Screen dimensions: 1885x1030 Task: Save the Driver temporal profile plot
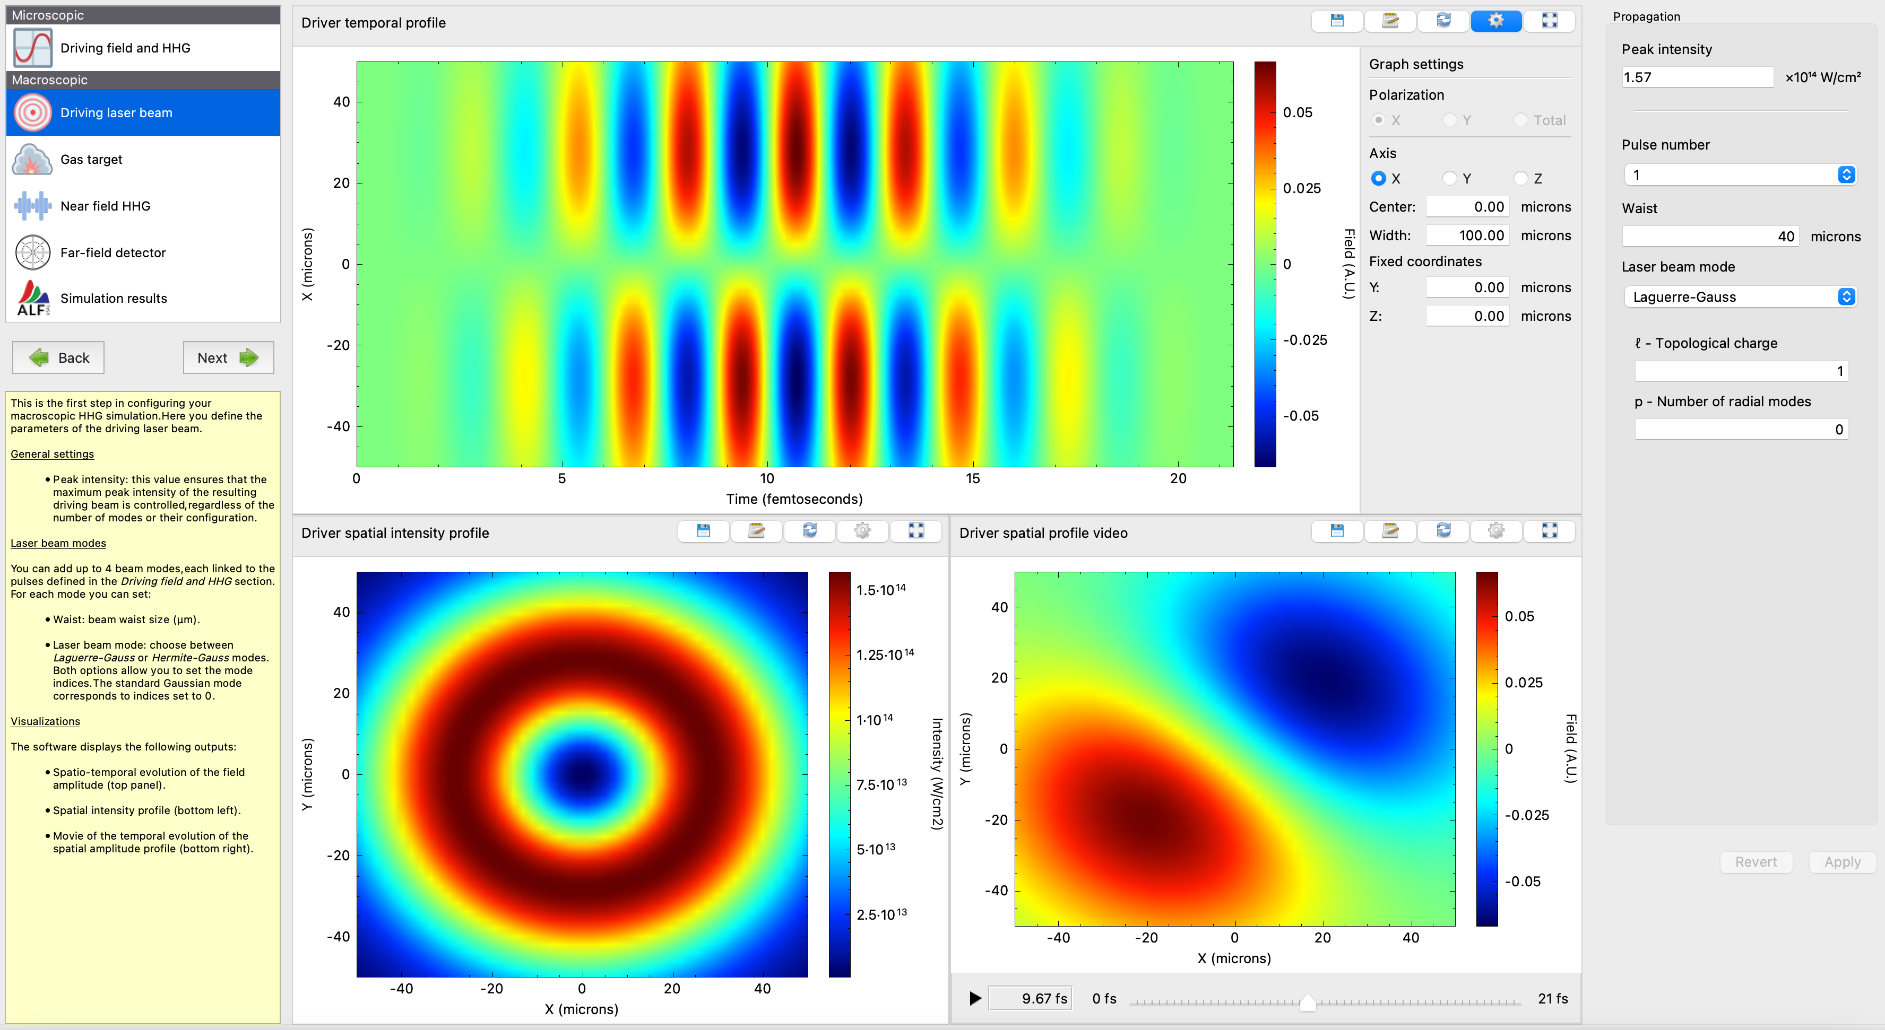(x=1337, y=21)
